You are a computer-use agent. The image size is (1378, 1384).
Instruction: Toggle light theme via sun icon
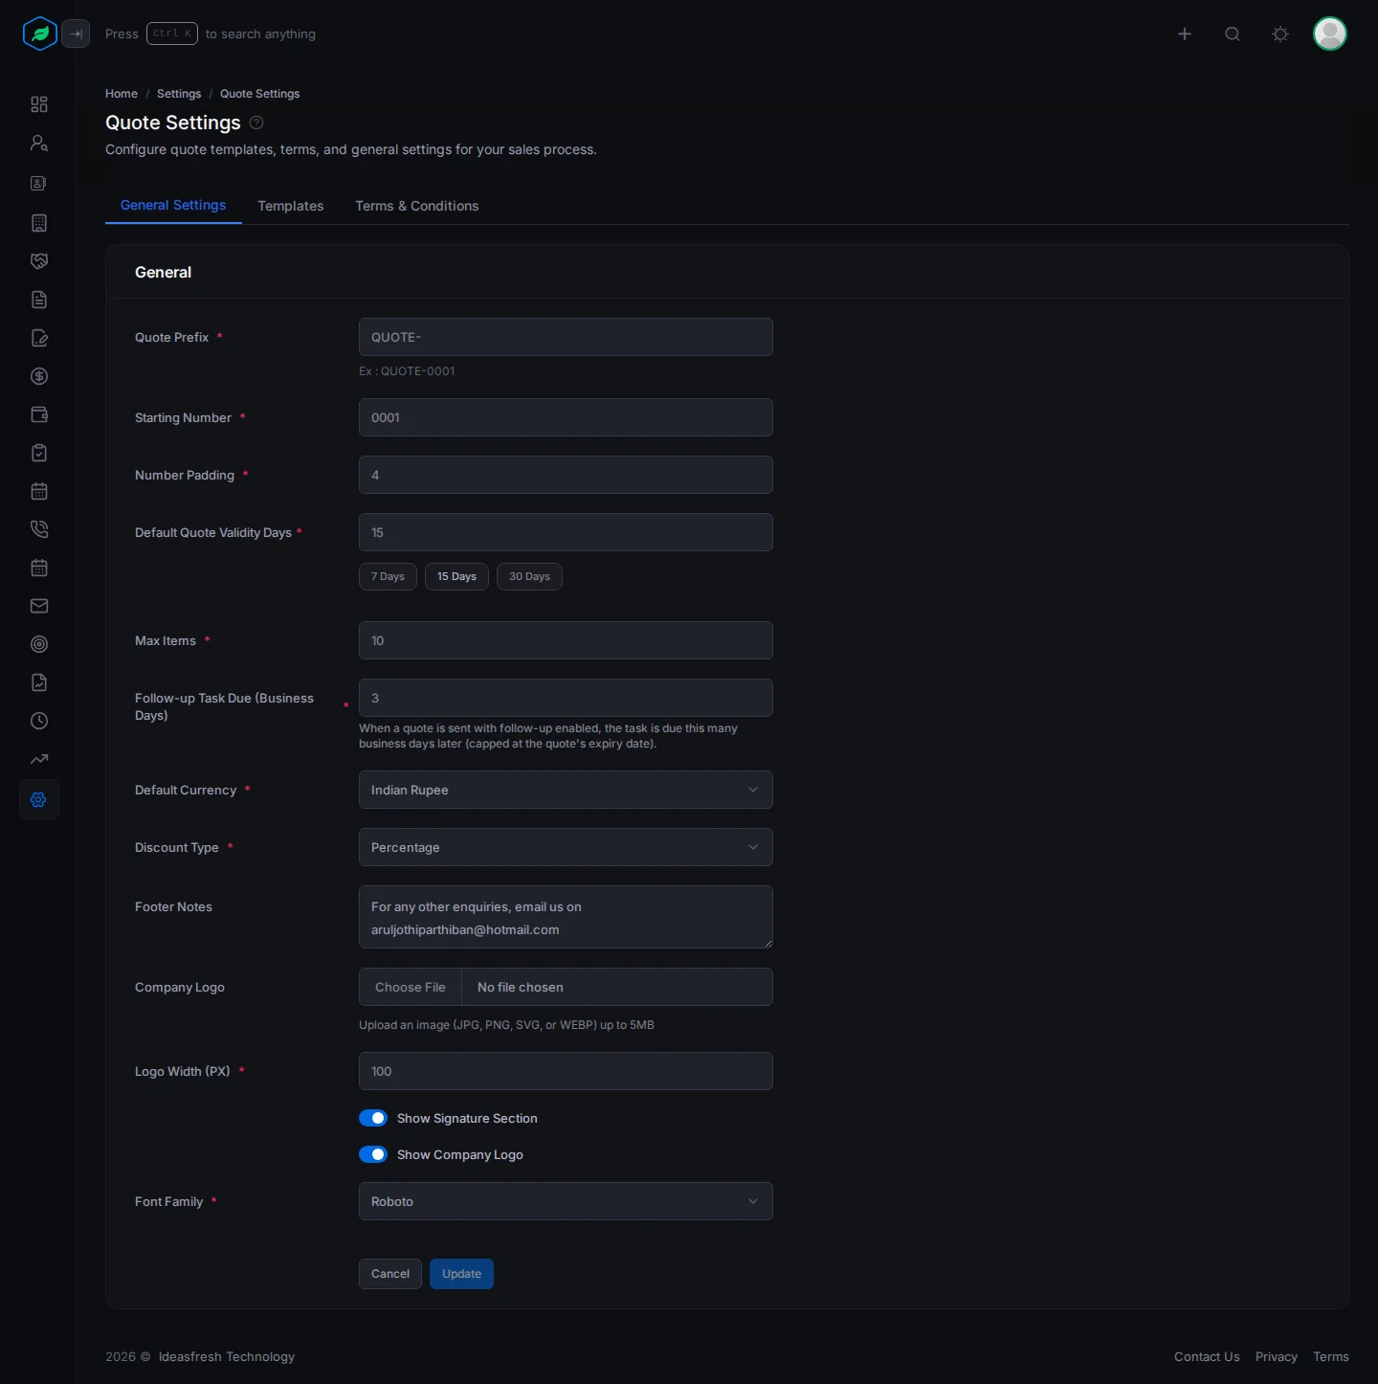pyautogui.click(x=1280, y=33)
